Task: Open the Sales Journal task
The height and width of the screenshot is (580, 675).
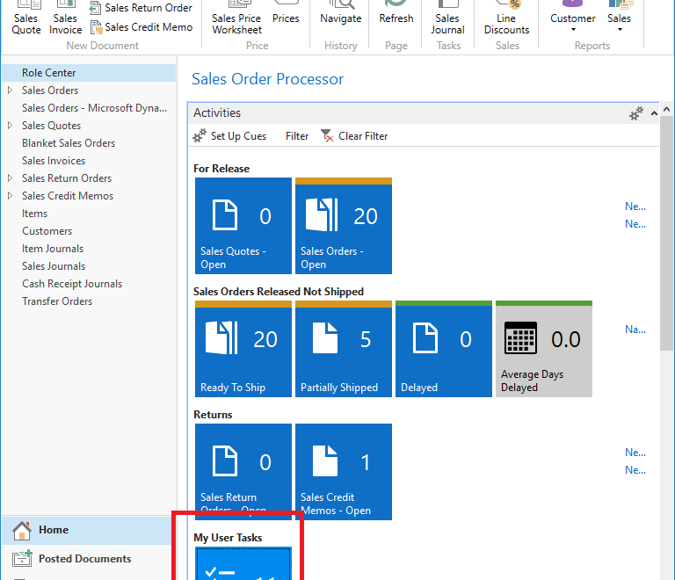Action: pos(447,18)
